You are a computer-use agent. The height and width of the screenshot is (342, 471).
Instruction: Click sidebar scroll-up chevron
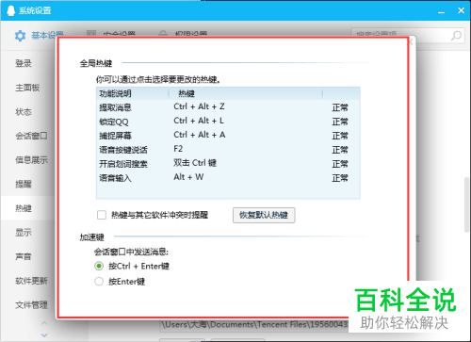click(44, 323)
